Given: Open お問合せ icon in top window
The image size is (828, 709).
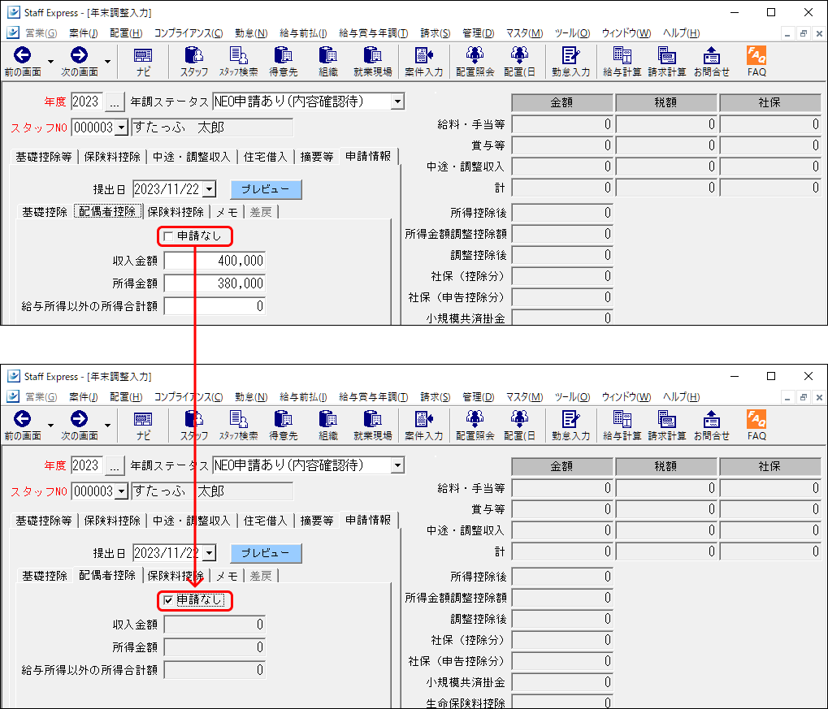Looking at the screenshot, I should [711, 62].
